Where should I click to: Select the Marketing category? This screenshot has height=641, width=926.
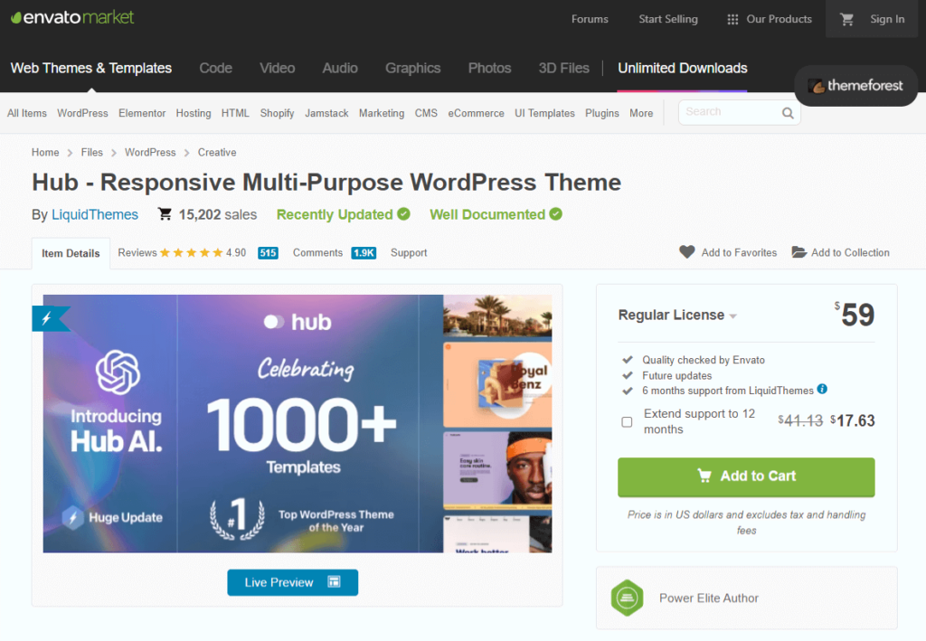coord(382,113)
